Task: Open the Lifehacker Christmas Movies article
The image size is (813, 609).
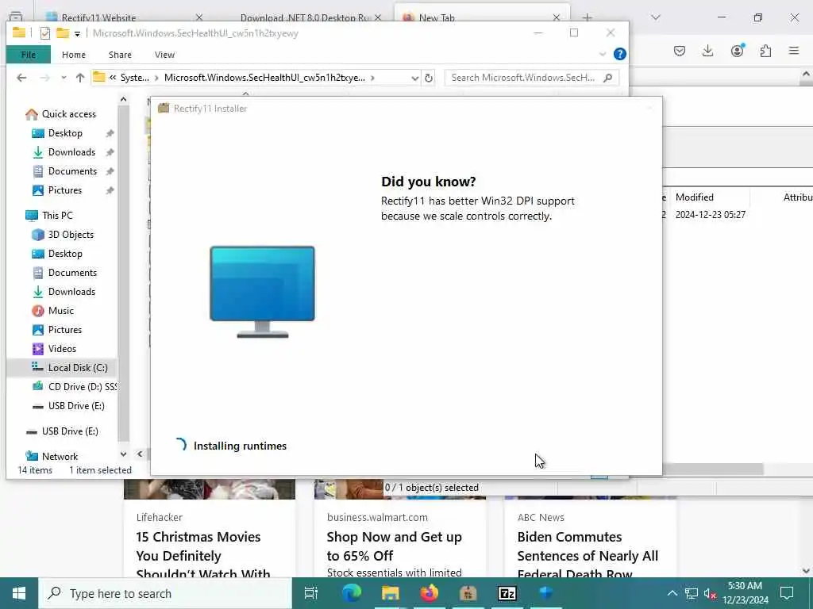Action: [202, 555]
